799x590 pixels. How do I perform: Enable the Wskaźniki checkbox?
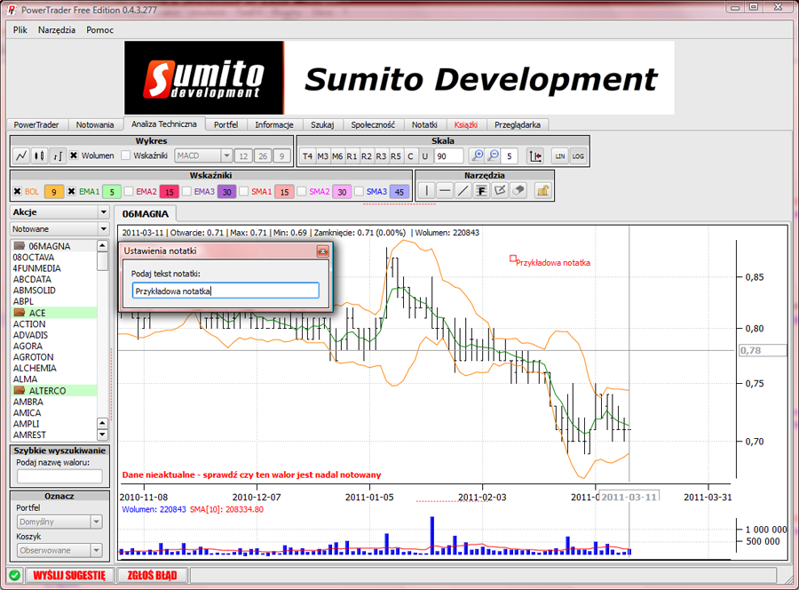click(125, 155)
